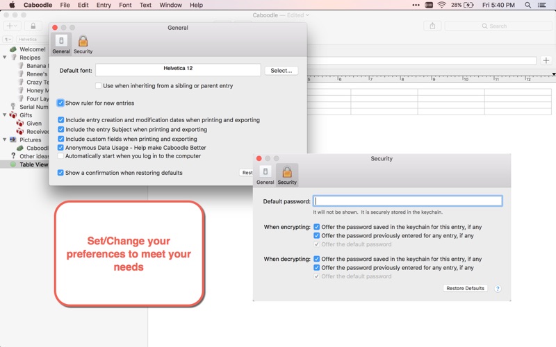Click the Search field in the main toolbar
The height and width of the screenshot is (347, 556).
[498, 26]
